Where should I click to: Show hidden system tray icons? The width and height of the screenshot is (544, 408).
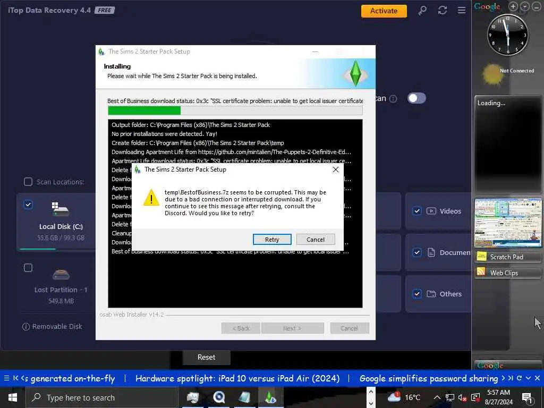coord(437,397)
